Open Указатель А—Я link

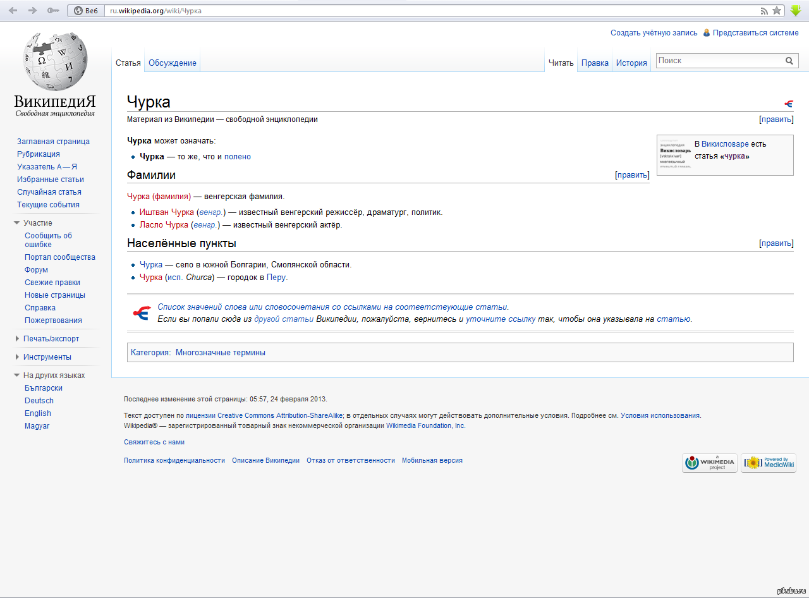point(47,167)
